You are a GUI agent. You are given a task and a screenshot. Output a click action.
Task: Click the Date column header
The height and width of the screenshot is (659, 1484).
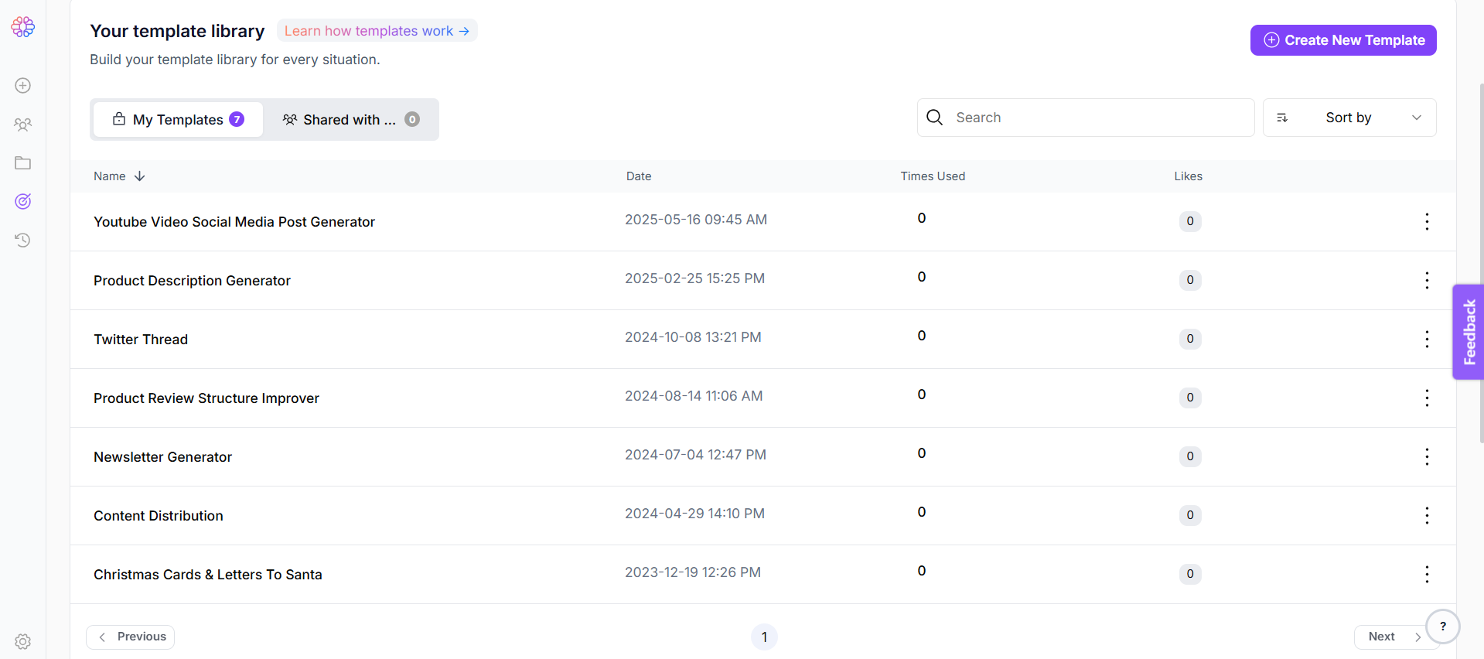[639, 176]
